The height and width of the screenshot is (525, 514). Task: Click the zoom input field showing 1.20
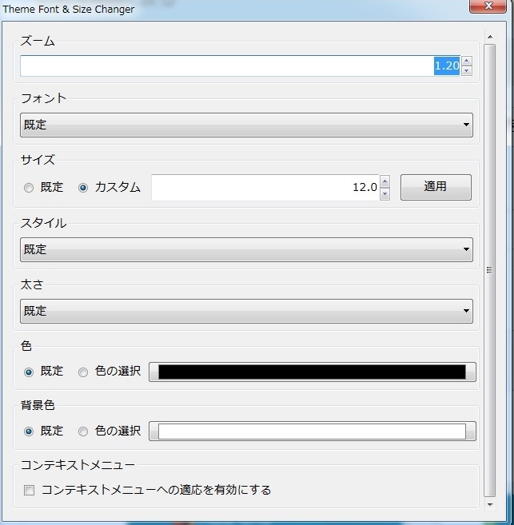[x=240, y=66]
